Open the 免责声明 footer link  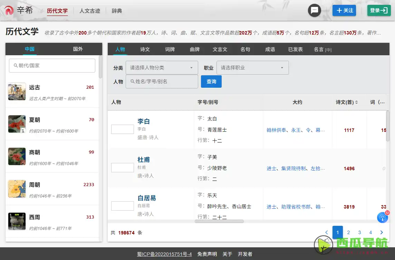coord(207,254)
